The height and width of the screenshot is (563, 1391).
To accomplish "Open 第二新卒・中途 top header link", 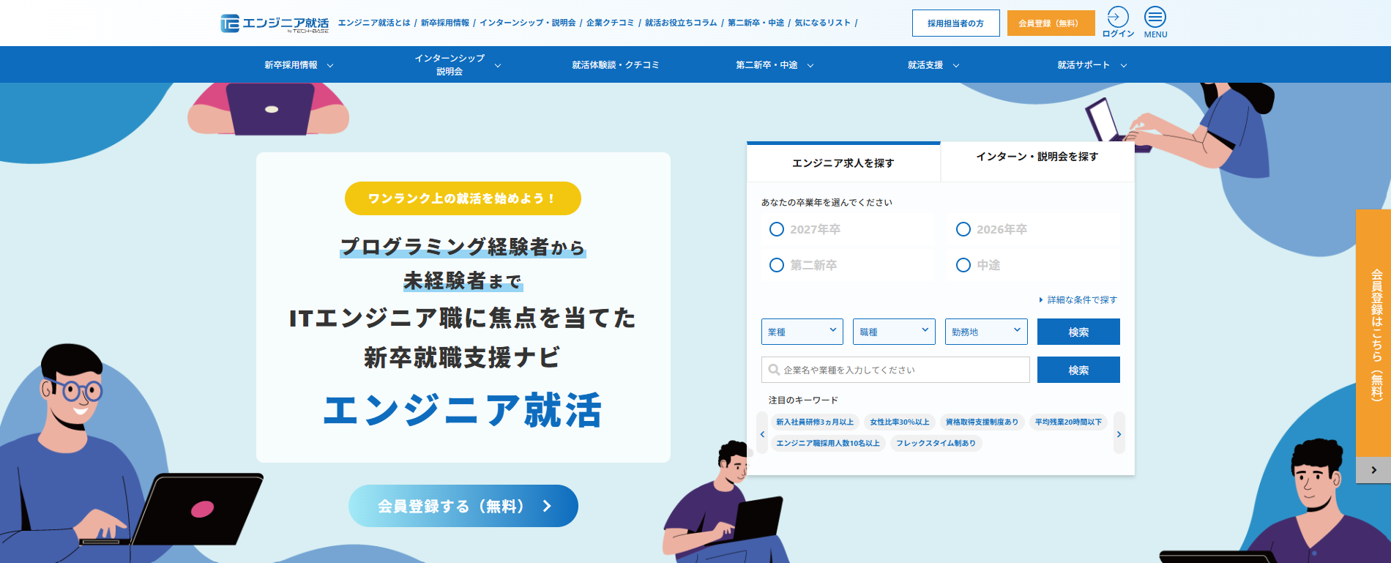I will point(756,23).
